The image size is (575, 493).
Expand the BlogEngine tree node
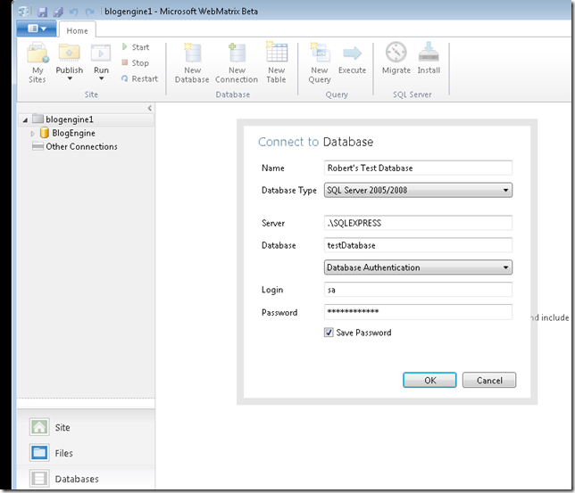pyautogui.click(x=33, y=134)
